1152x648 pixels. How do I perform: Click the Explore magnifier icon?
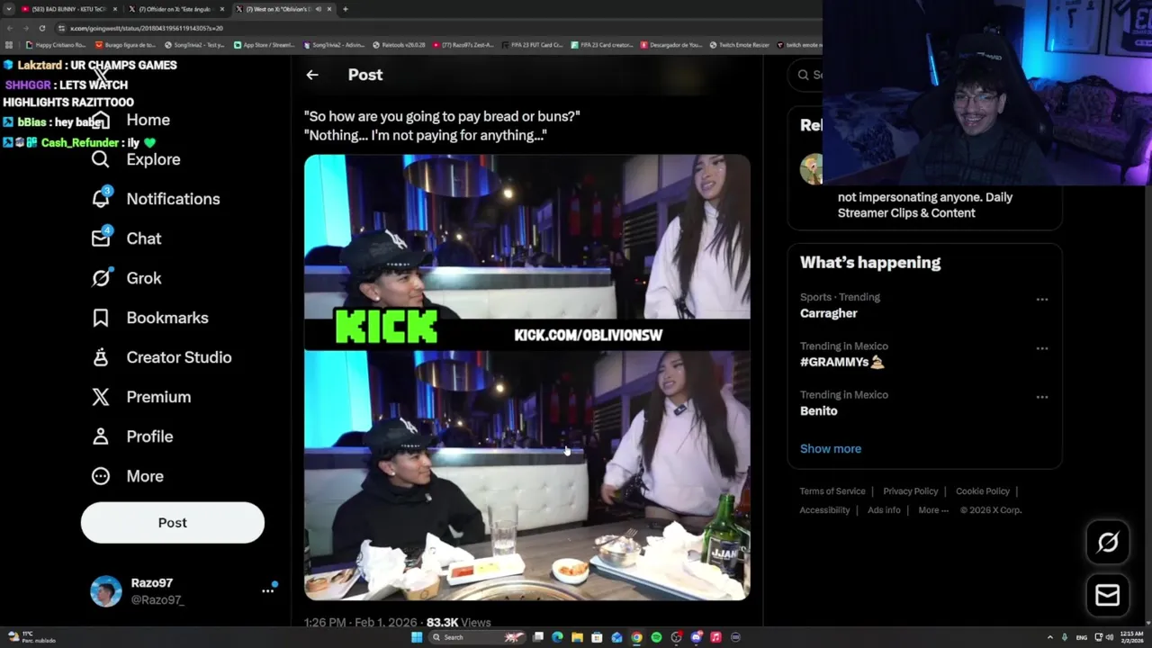click(101, 159)
